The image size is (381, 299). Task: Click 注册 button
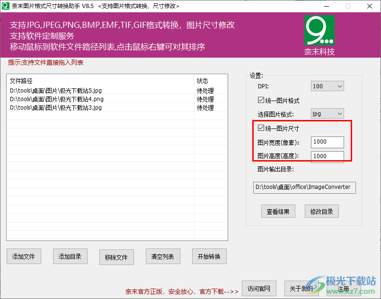(x=344, y=288)
